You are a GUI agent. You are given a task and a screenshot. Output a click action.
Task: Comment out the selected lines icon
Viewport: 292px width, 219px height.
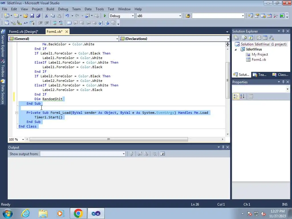(55, 23)
